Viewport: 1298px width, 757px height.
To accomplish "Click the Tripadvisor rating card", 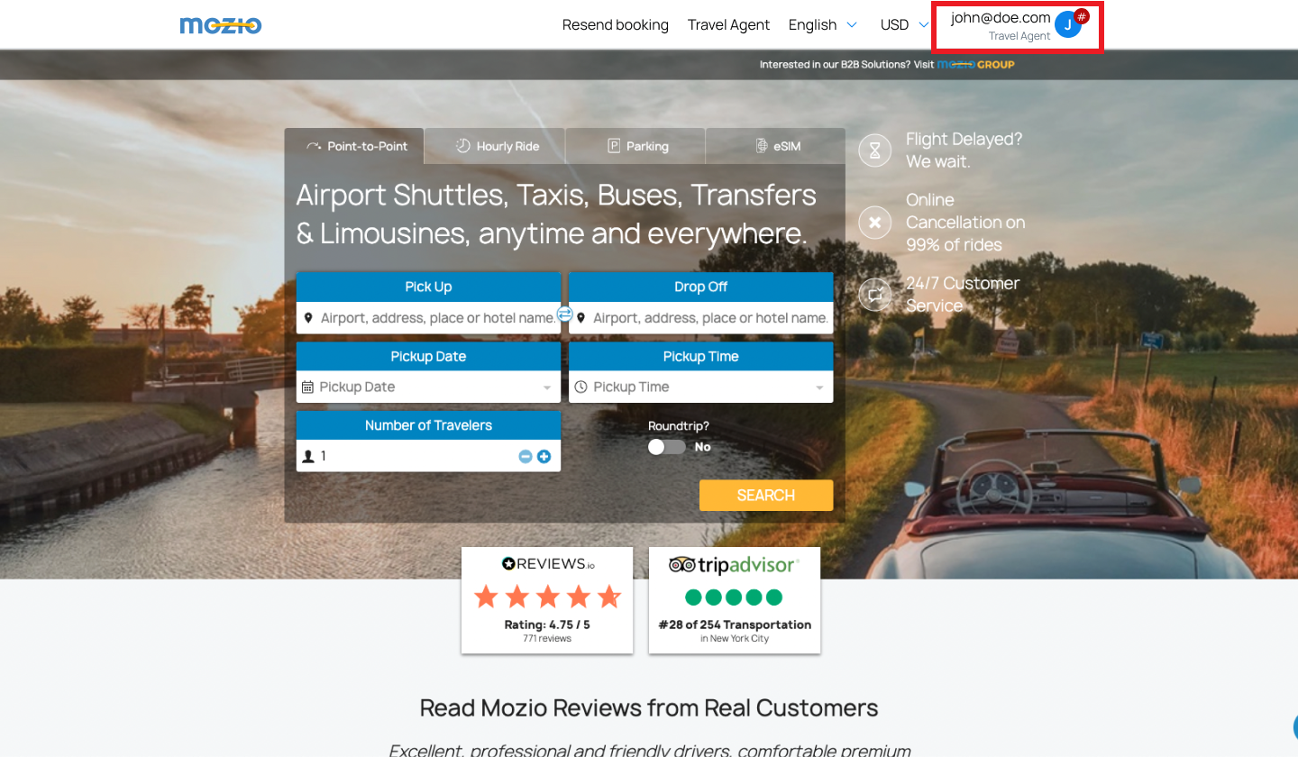I will pos(734,600).
